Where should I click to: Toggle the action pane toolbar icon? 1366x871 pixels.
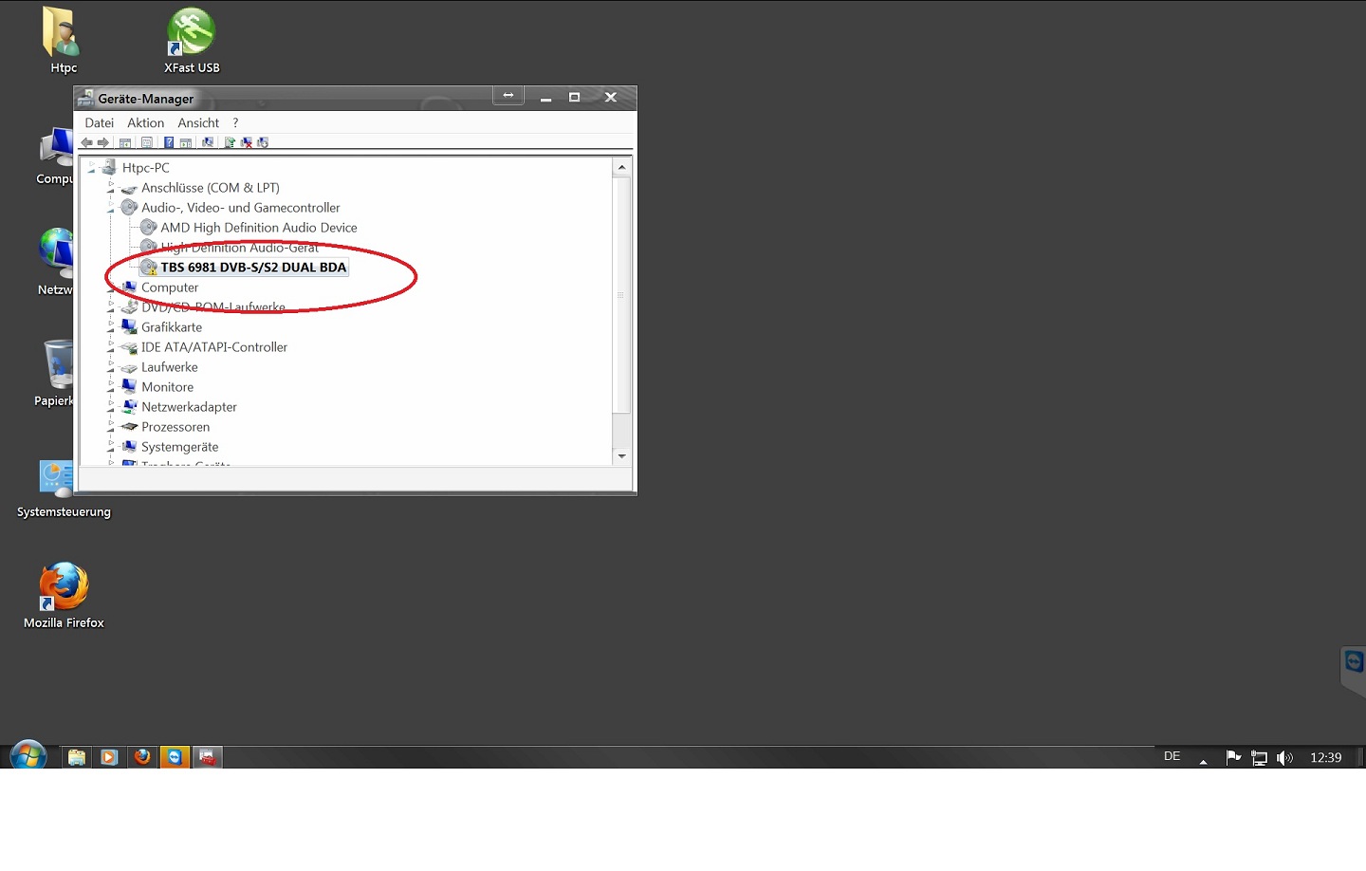pyautogui.click(x=186, y=143)
